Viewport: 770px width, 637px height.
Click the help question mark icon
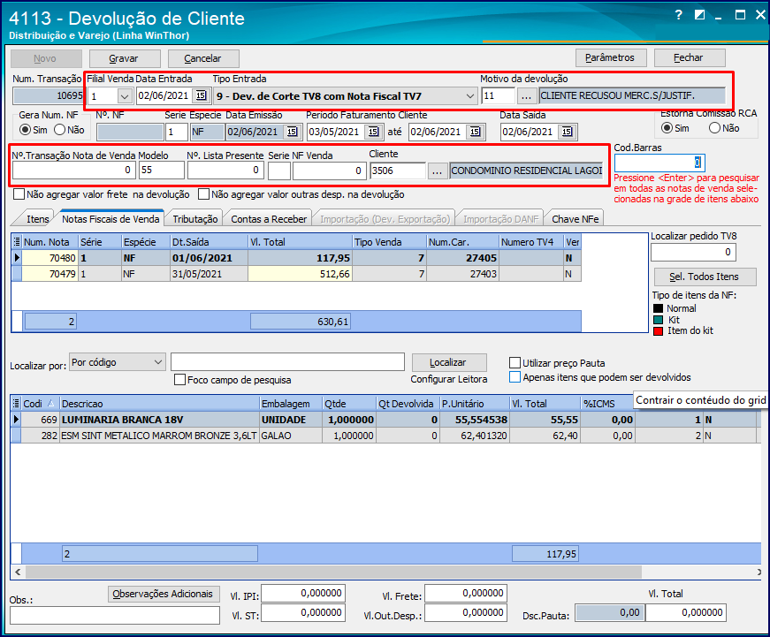679,15
